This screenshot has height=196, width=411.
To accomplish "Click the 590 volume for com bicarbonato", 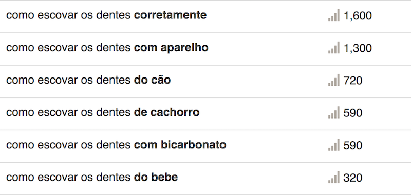I will click(353, 146).
